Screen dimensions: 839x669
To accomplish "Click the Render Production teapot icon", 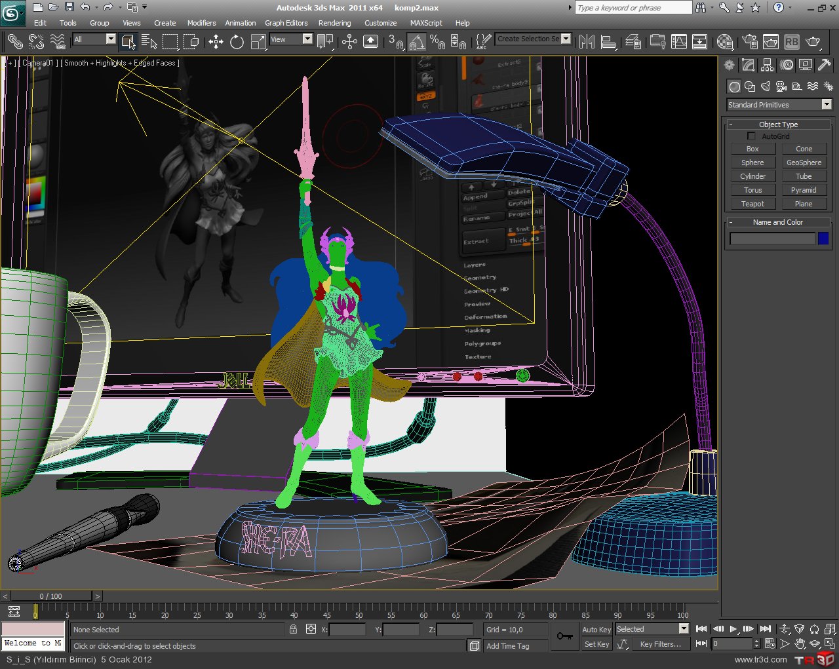I will pyautogui.click(x=813, y=42).
